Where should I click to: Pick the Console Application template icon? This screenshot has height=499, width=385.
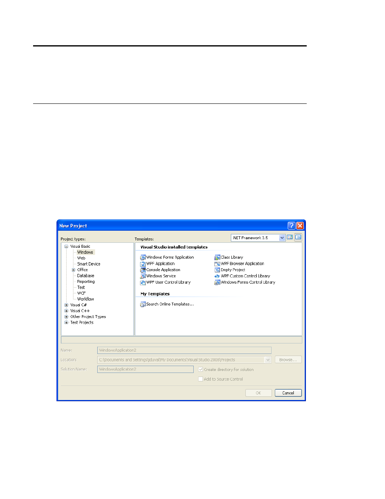click(x=143, y=270)
